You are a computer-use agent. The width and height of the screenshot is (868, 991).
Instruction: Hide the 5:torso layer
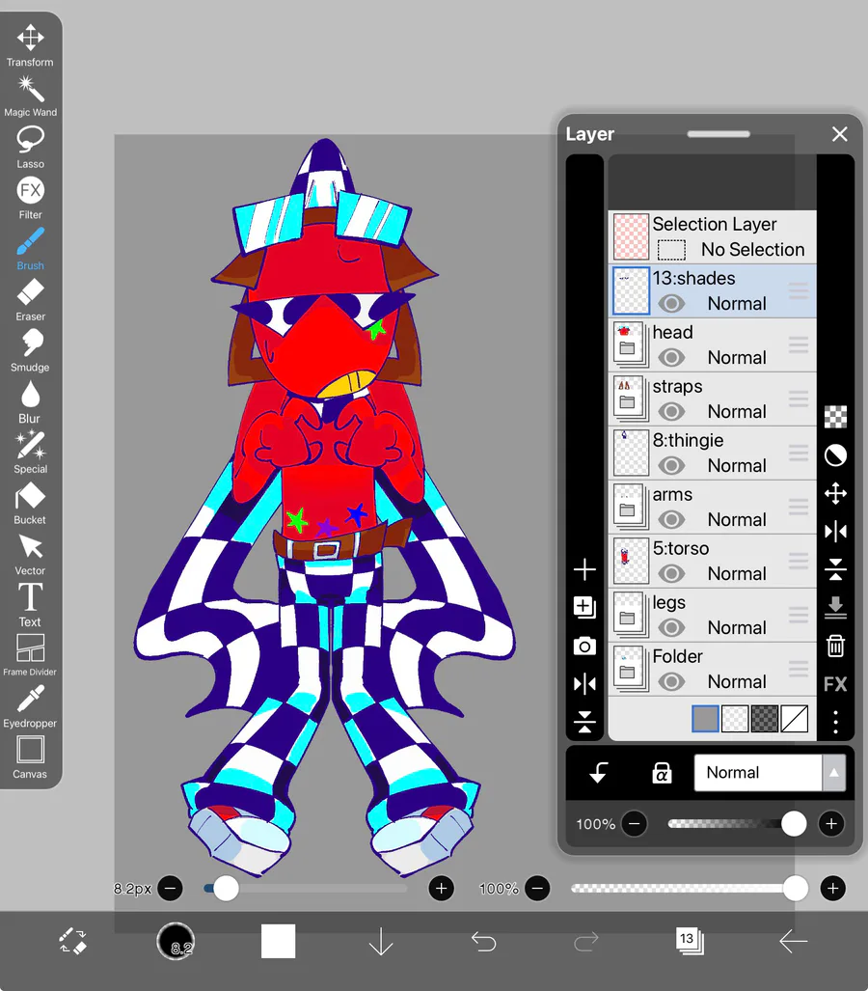click(671, 574)
